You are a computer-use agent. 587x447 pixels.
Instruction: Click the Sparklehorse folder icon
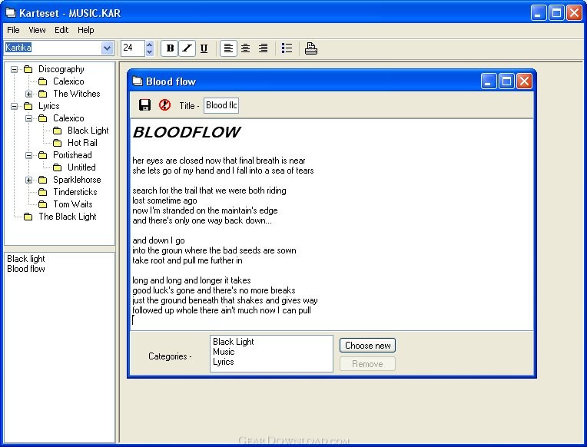click(43, 180)
